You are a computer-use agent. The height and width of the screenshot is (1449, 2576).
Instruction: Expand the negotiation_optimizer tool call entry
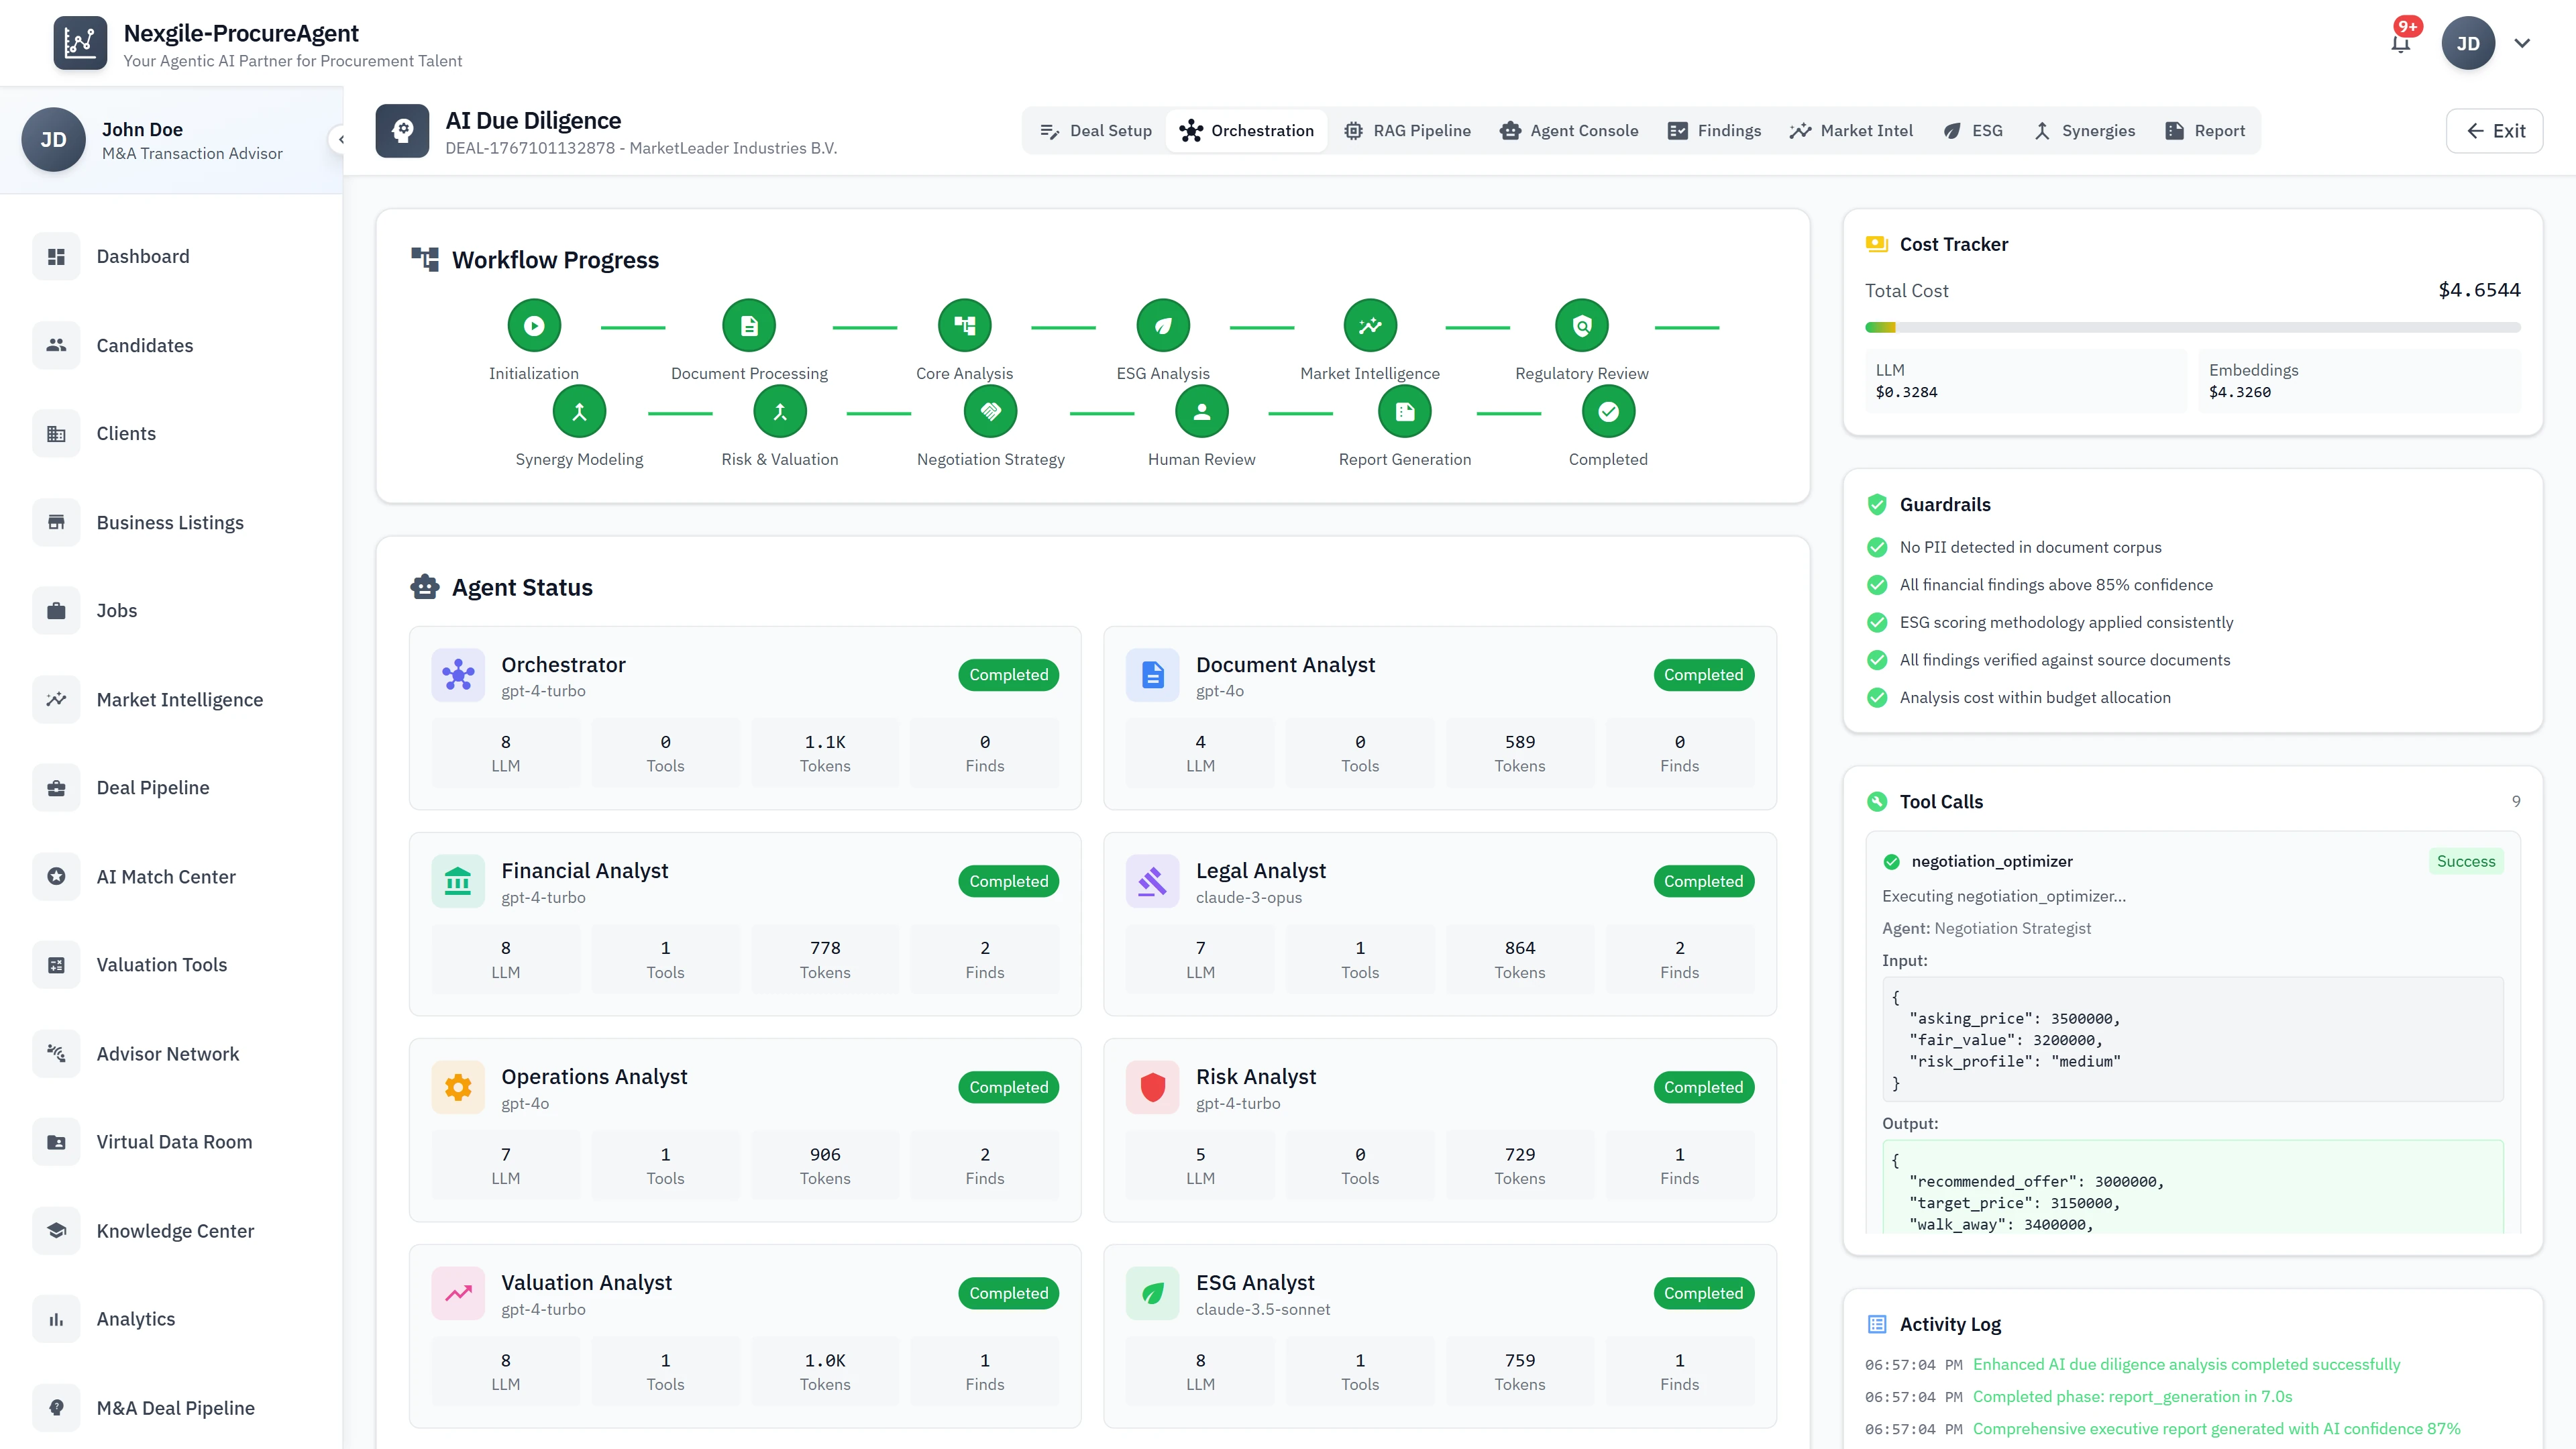(x=1993, y=861)
